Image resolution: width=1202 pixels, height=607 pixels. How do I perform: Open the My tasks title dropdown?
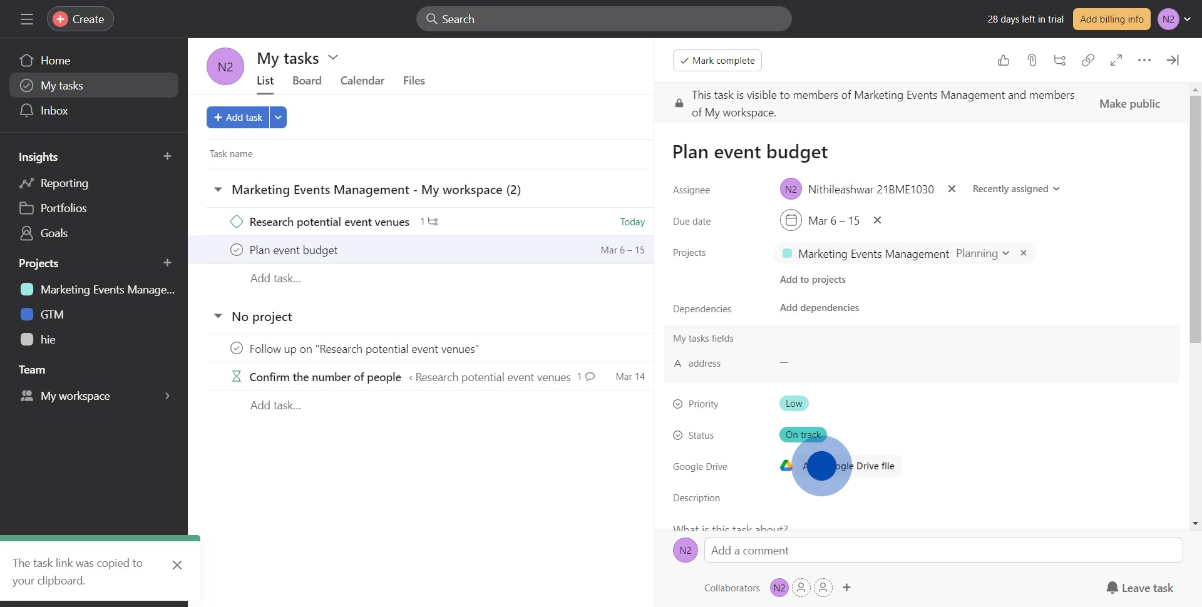tap(333, 58)
